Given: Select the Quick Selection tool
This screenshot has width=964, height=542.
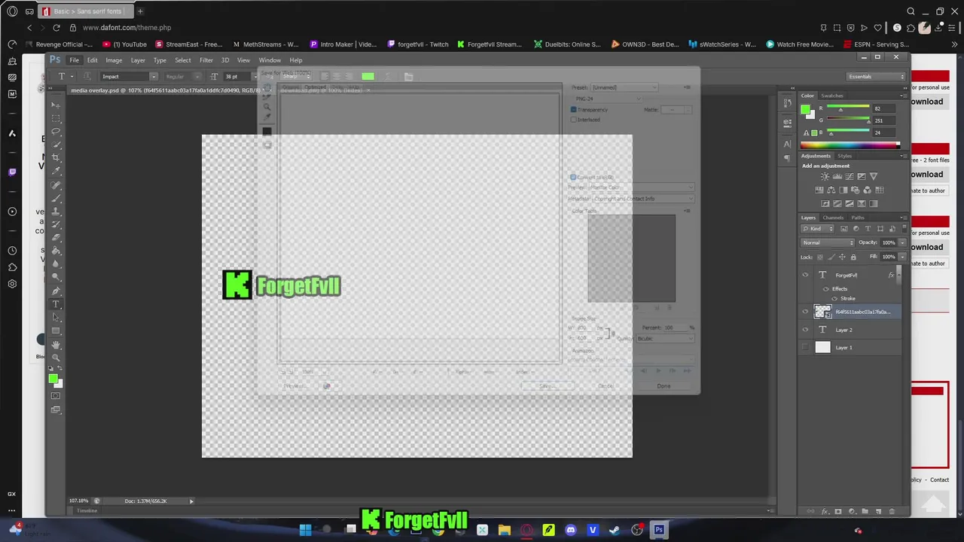Looking at the screenshot, I should pyautogui.click(x=56, y=145).
